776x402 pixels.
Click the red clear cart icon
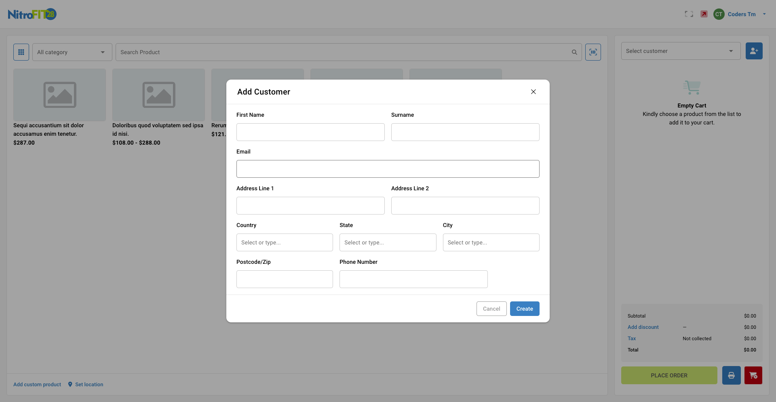(753, 375)
